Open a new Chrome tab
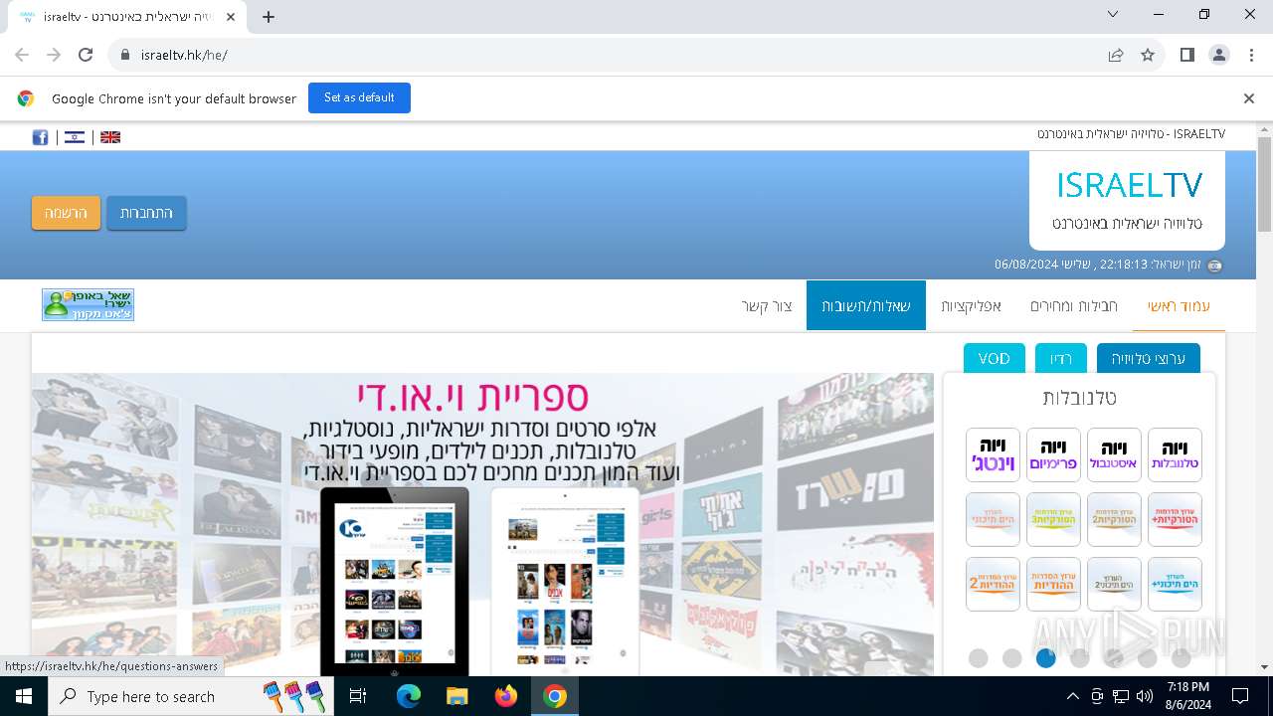This screenshot has height=716, width=1273. pyautogui.click(x=269, y=16)
